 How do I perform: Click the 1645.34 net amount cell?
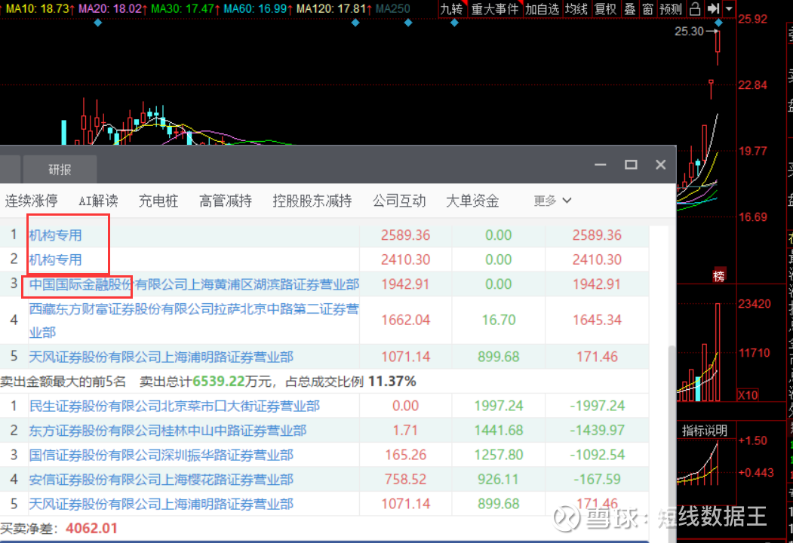(598, 320)
